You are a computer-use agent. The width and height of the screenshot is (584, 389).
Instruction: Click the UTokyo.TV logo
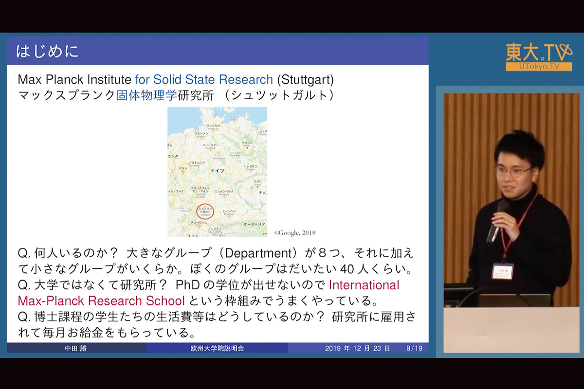coord(539,57)
